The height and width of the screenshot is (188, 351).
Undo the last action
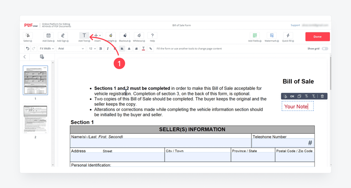[x=28, y=49]
